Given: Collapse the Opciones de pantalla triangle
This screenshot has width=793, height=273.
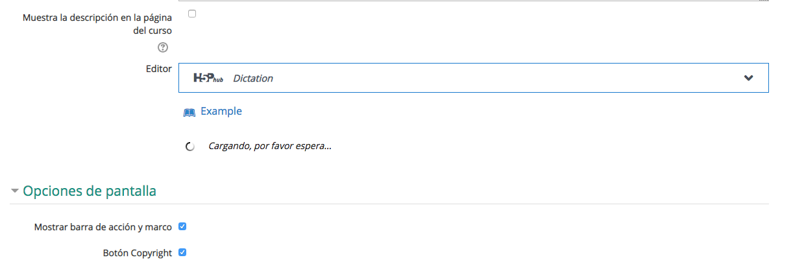Looking at the screenshot, I should [14, 191].
